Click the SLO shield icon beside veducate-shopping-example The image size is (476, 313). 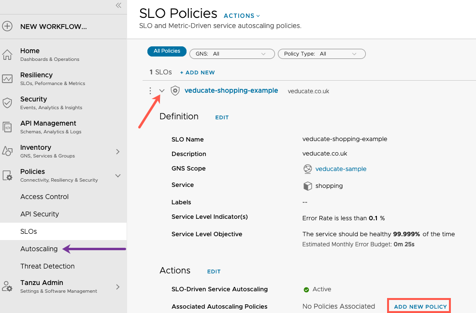(175, 91)
